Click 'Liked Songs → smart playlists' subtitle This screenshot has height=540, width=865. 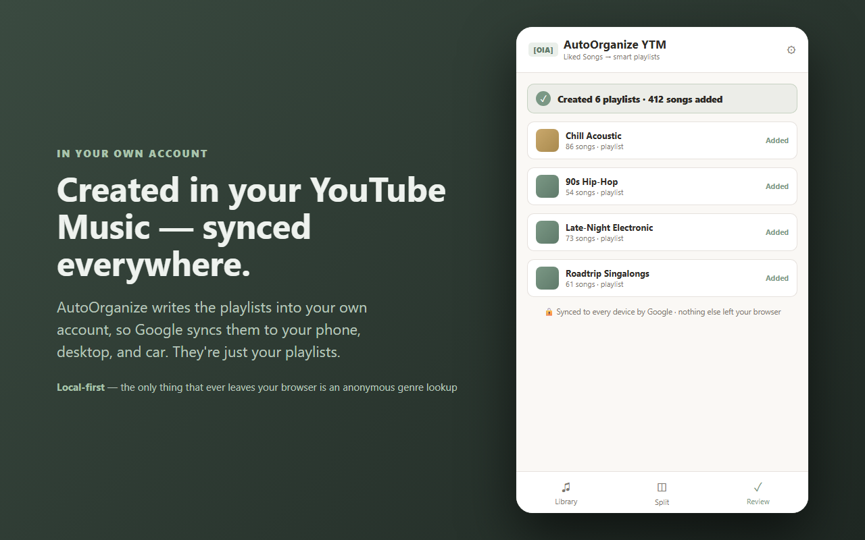612,57
